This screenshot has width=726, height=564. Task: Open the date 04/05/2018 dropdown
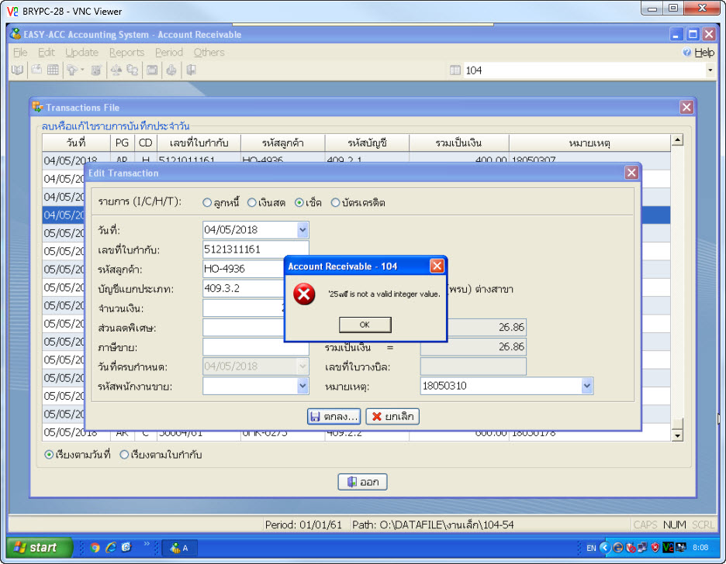click(302, 230)
